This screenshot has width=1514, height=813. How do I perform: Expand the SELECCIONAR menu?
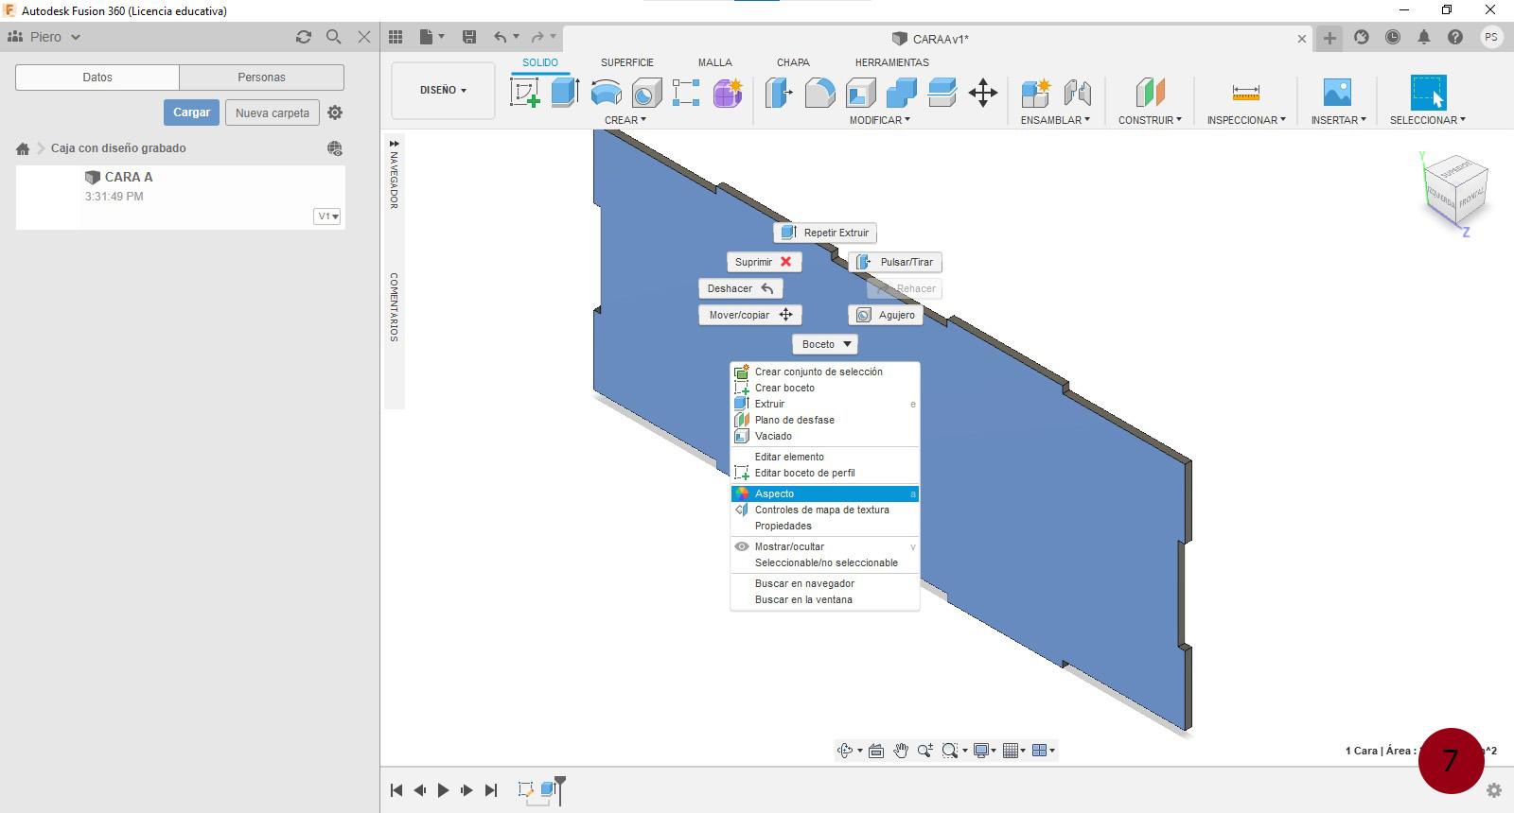pos(1427,120)
